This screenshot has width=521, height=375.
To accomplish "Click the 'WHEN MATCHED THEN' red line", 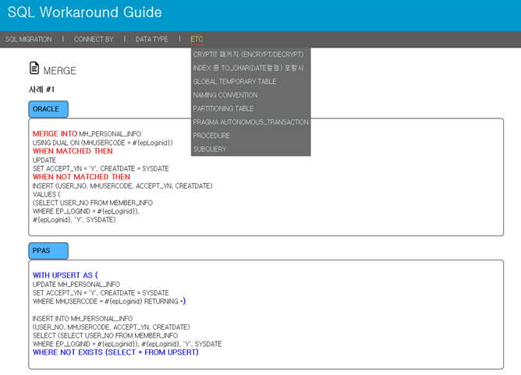I will [x=73, y=151].
